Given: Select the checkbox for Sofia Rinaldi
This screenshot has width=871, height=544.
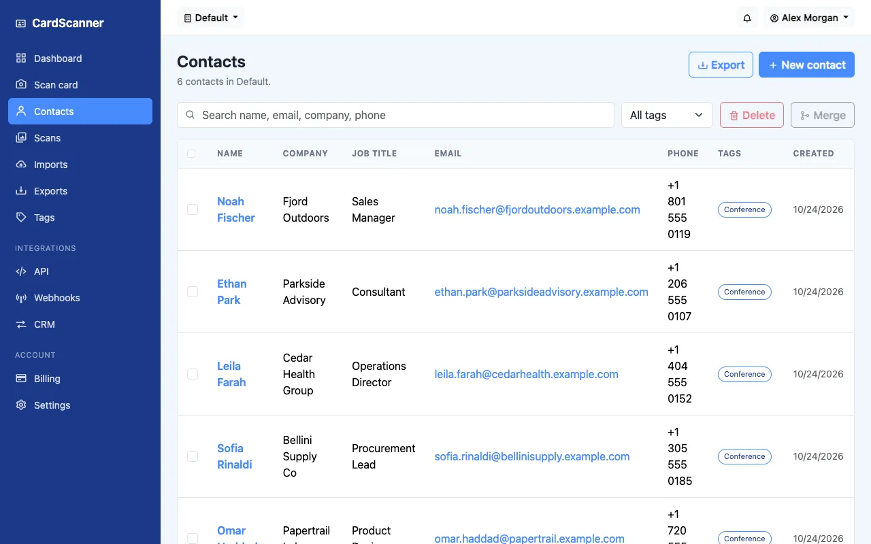Looking at the screenshot, I should coord(193,456).
